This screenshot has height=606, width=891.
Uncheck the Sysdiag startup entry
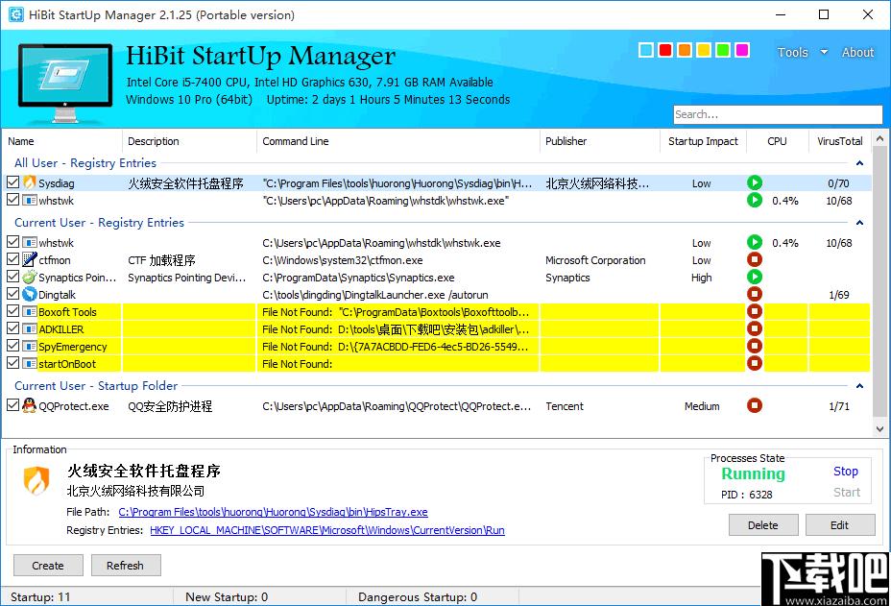(x=13, y=182)
